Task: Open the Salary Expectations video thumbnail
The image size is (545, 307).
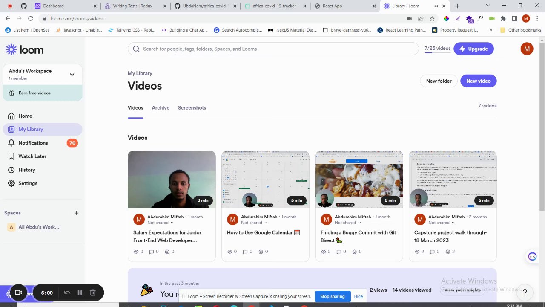Action: 172,180
